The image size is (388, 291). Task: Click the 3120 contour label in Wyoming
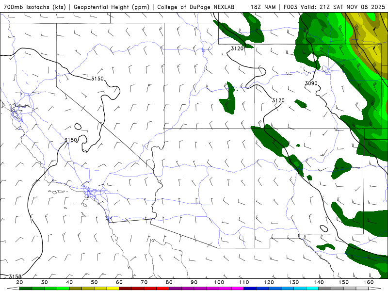tap(237, 48)
